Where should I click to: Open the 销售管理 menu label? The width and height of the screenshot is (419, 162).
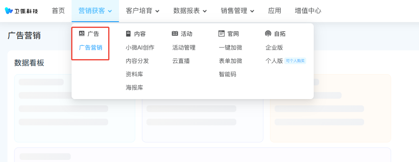point(234,11)
